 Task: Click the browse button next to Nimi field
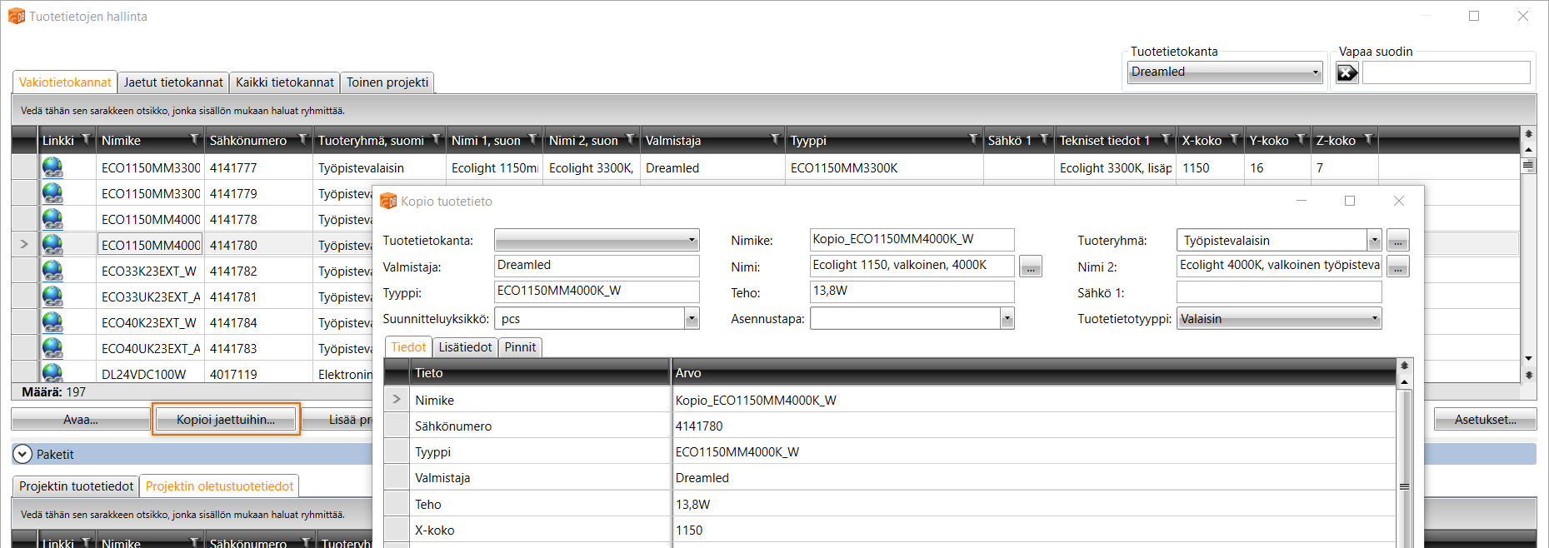[1031, 267]
